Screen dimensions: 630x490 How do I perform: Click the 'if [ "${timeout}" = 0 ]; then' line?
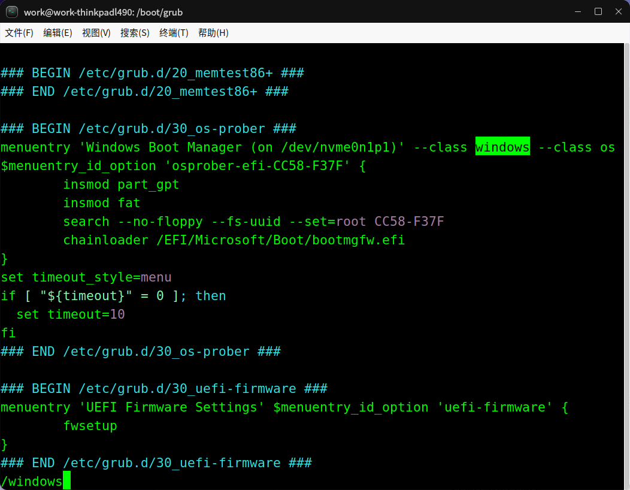[113, 295]
